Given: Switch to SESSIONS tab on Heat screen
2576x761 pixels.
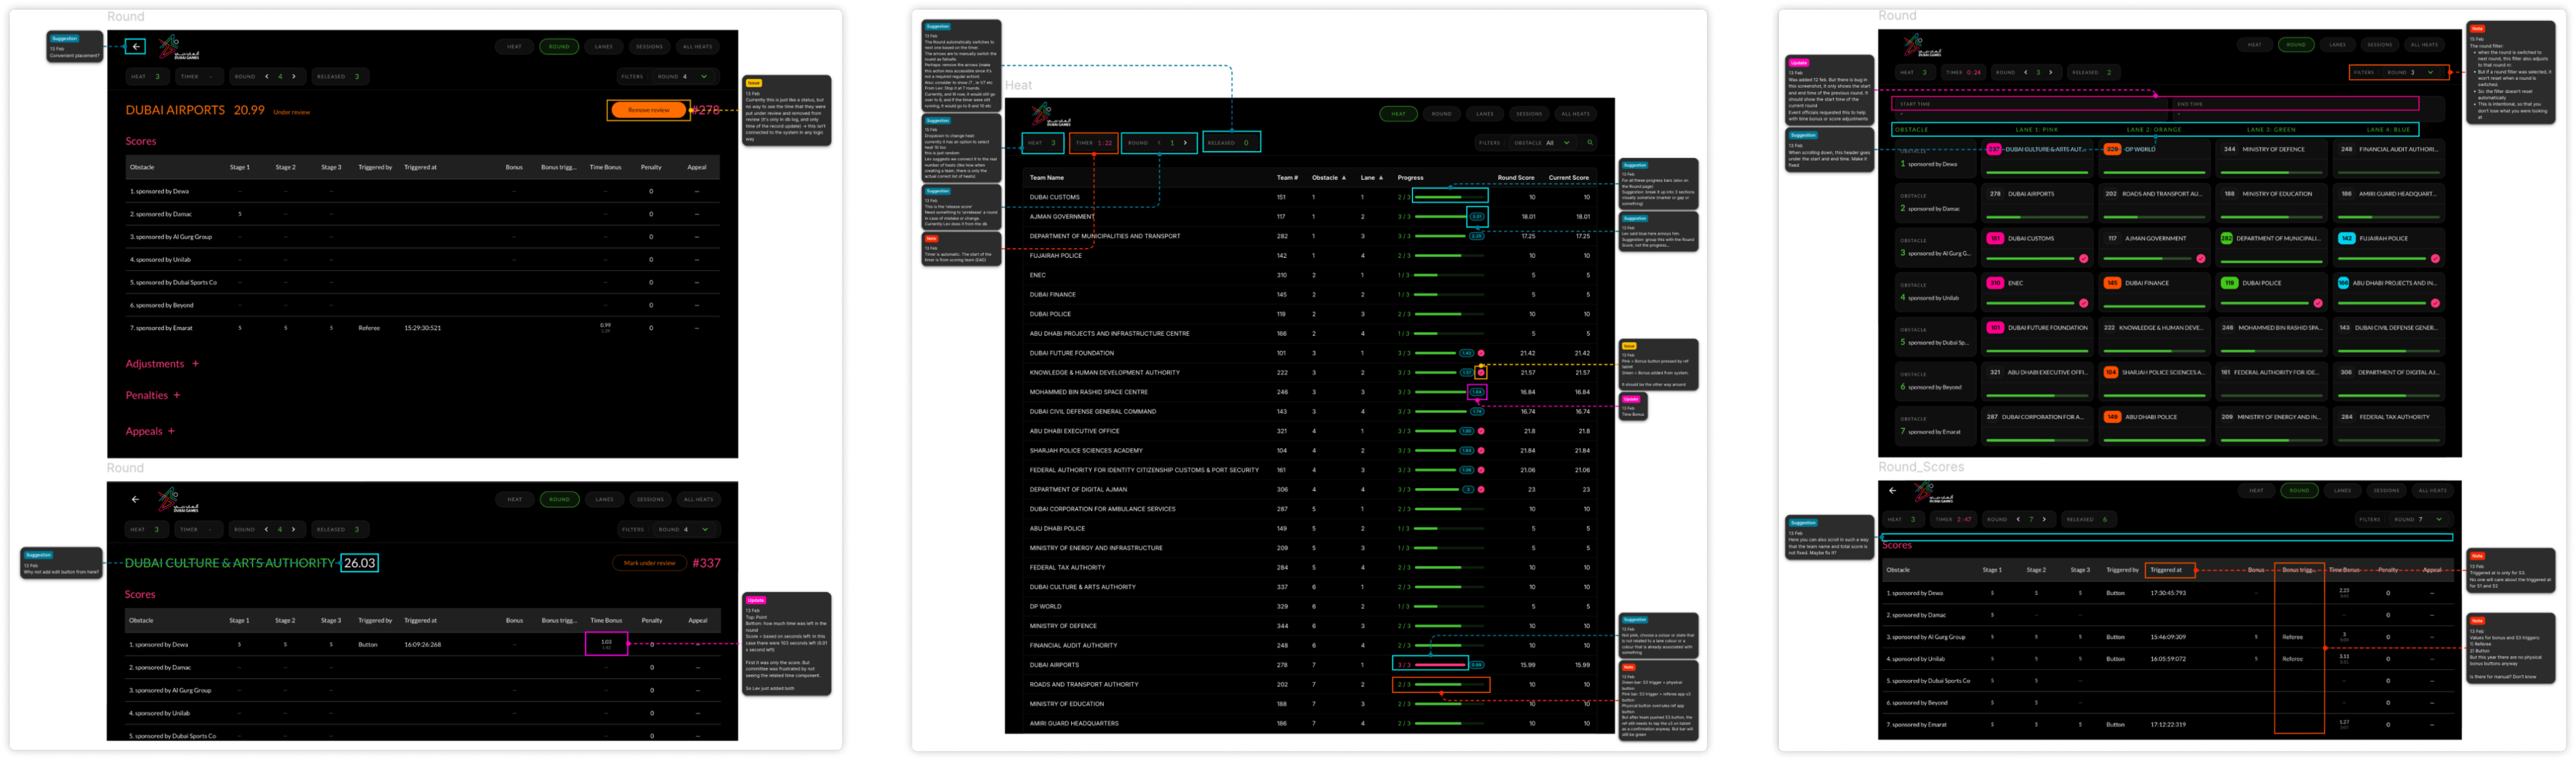Looking at the screenshot, I should coord(1529,113).
